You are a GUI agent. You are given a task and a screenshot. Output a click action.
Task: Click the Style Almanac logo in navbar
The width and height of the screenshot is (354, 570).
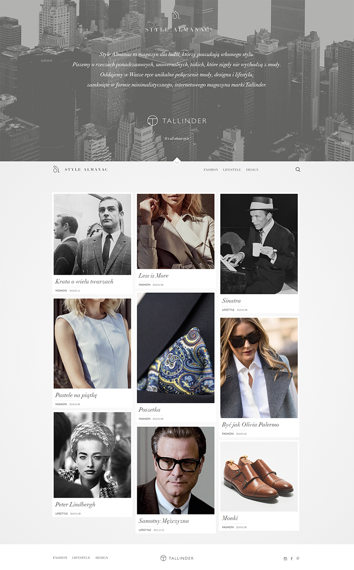(81, 169)
